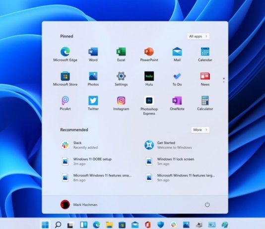
Task: Open Microsoft Edge from pinned apps
Action: 65,55
